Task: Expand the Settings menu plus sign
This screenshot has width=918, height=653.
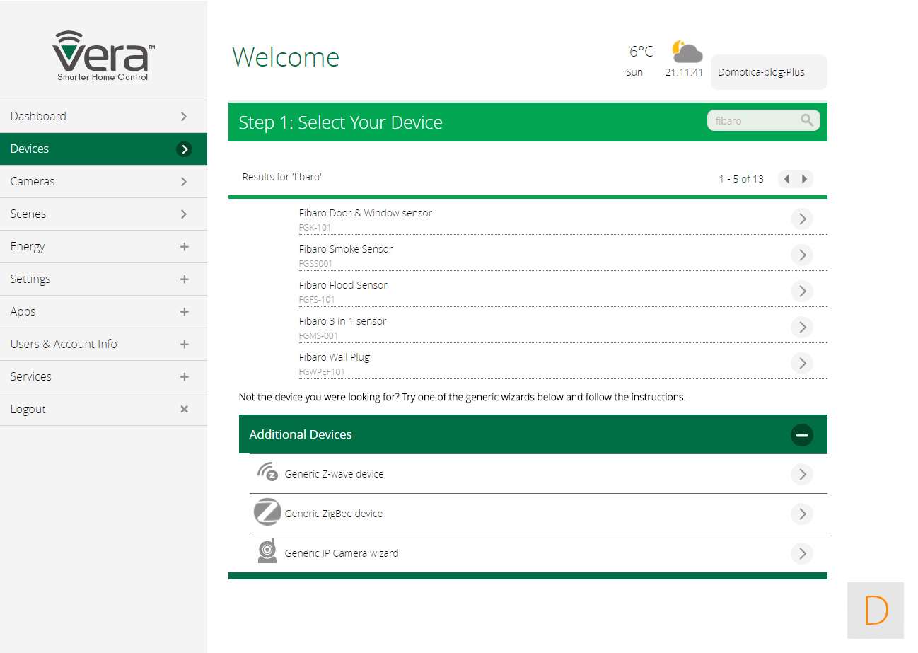Action: [184, 279]
